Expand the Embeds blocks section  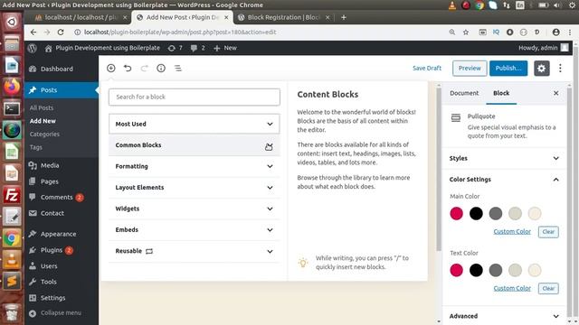click(x=195, y=230)
